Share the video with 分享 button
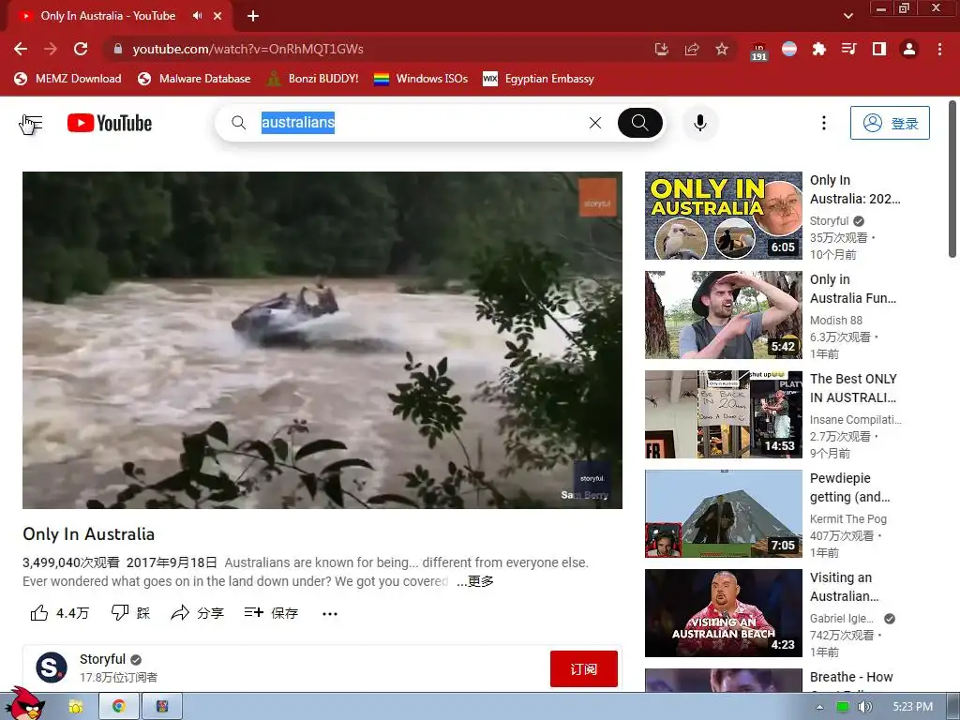 pos(197,613)
